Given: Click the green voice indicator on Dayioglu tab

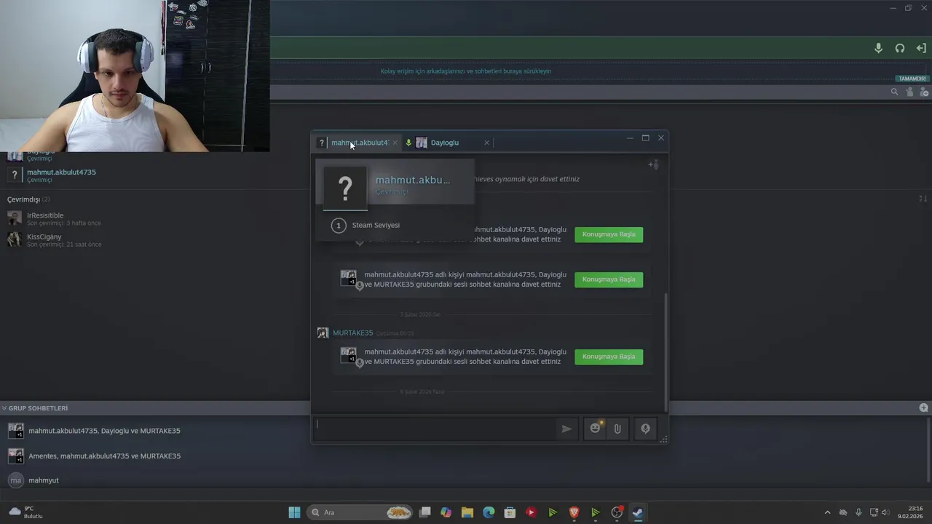Looking at the screenshot, I should pos(408,143).
